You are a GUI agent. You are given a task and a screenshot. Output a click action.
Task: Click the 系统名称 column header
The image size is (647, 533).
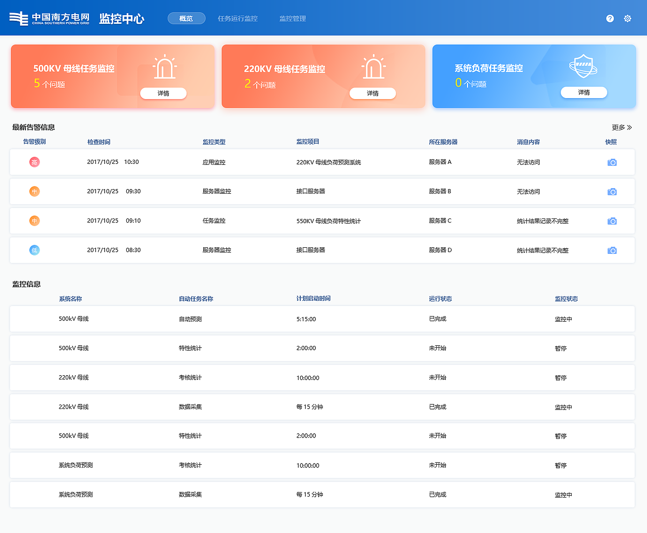[70, 299]
